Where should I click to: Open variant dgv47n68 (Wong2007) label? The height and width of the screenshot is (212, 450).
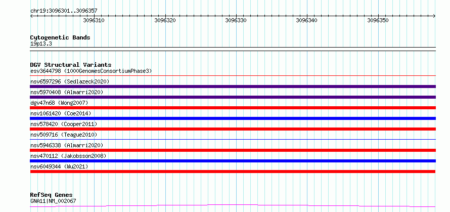[x=59, y=103]
